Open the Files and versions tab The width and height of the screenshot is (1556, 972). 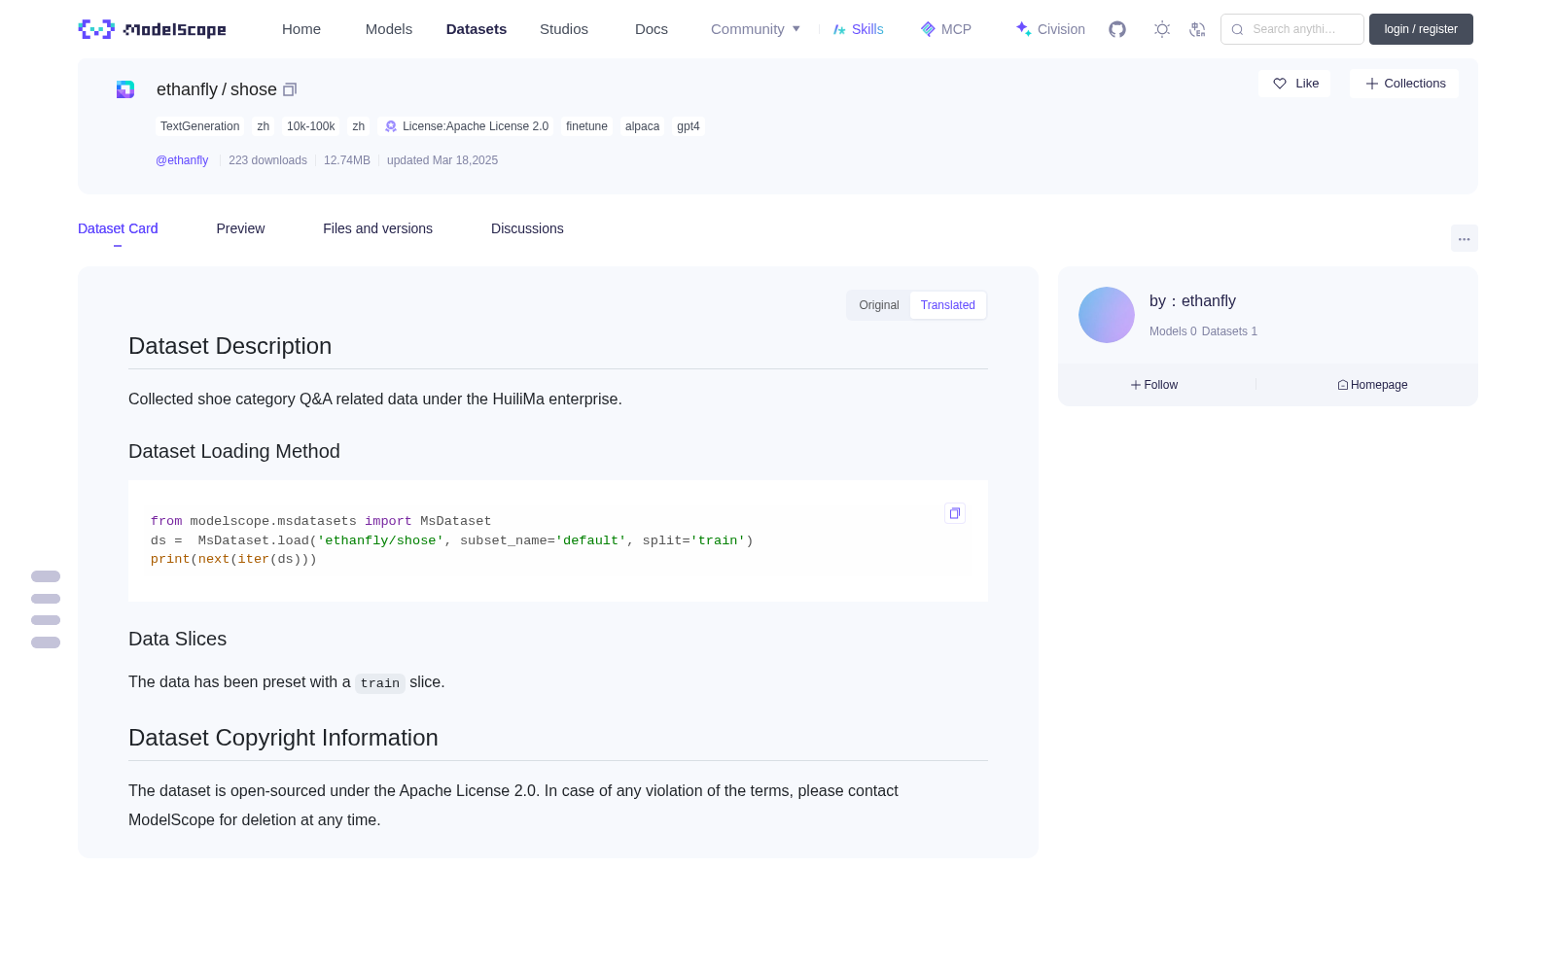pyautogui.click(x=377, y=228)
